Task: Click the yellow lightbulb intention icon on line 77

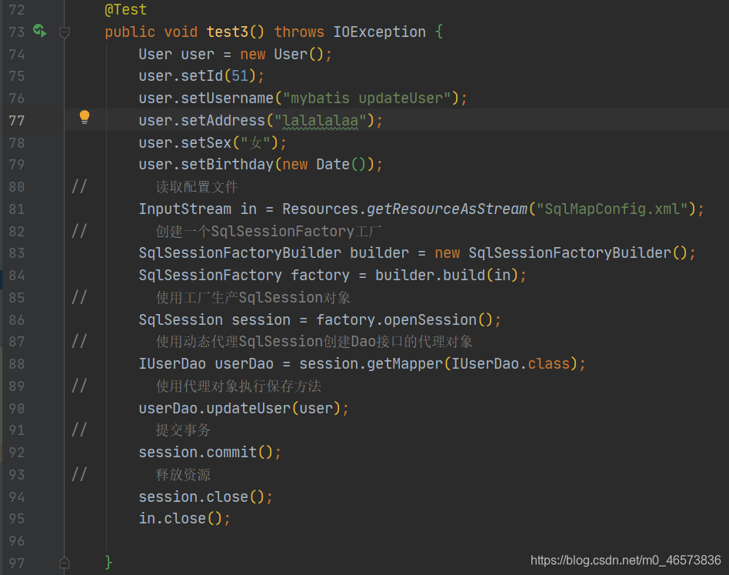Action: pyautogui.click(x=84, y=117)
